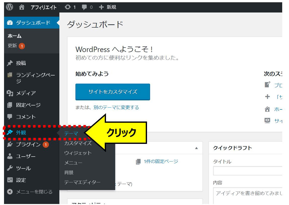The width and height of the screenshot is (289, 205).
Task: Click the updates count 1 in toolbar
Action: pyautogui.click(x=75, y=7)
